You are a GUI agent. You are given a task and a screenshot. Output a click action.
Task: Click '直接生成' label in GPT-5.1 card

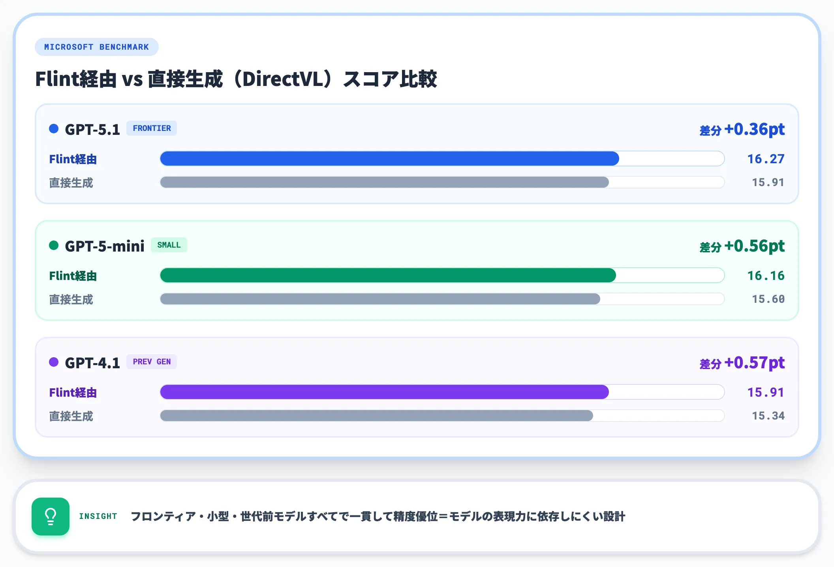[71, 183]
